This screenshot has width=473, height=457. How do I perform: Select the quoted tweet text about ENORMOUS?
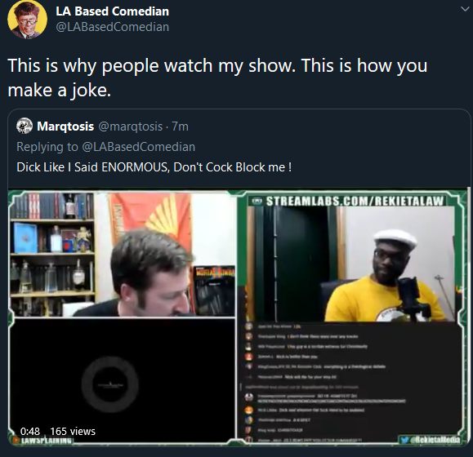[x=154, y=167]
